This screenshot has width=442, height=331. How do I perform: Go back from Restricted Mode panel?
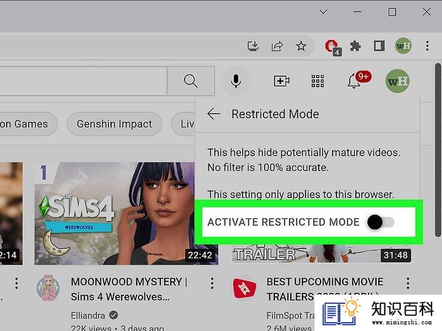(214, 114)
